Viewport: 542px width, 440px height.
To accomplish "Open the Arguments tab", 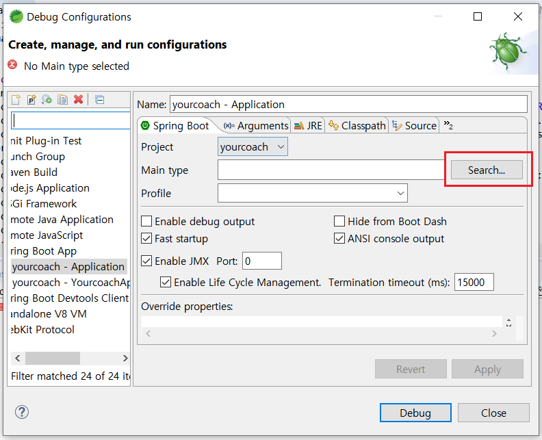I will [256, 126].
